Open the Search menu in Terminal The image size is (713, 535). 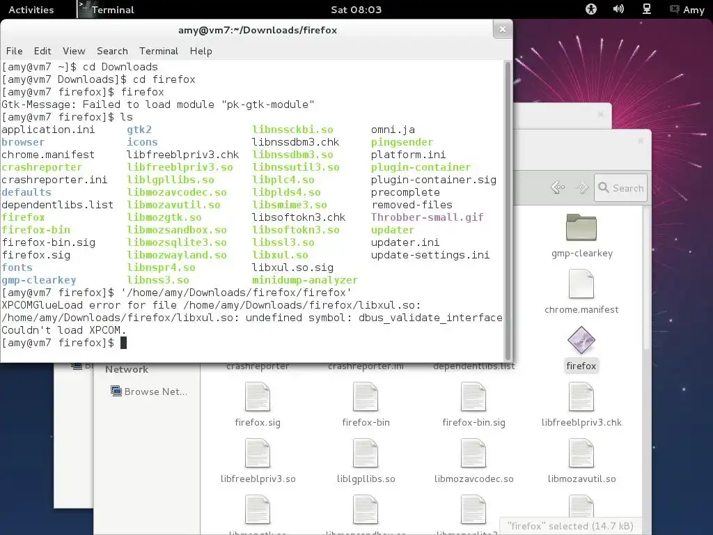[x=112, y=51]
